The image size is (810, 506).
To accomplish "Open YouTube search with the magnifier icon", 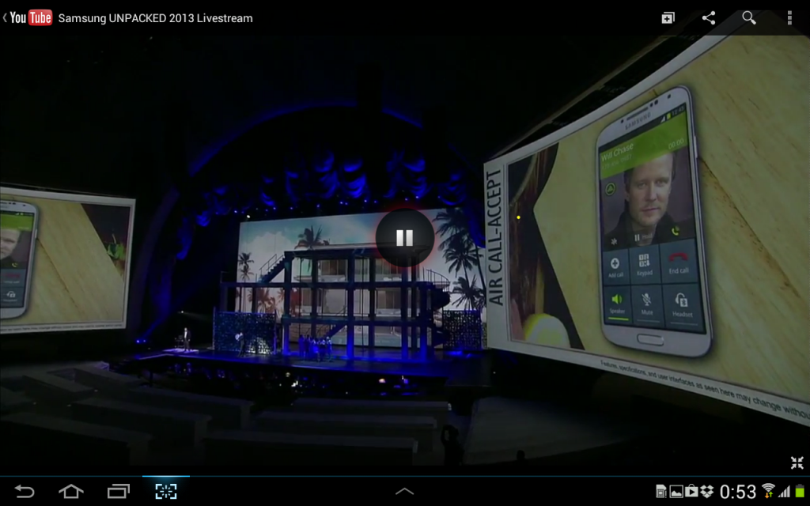I will pos(749,18).
